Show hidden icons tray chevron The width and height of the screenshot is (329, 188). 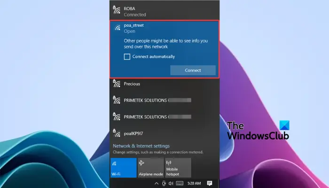[x=157, y=183]
